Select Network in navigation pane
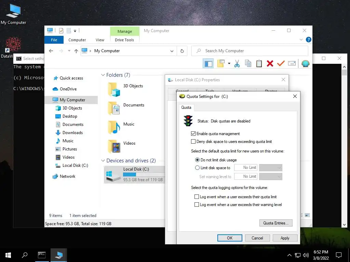350x262 pixels. tap(67, 176)
